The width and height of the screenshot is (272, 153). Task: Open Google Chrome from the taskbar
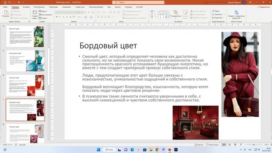point(157,150)
